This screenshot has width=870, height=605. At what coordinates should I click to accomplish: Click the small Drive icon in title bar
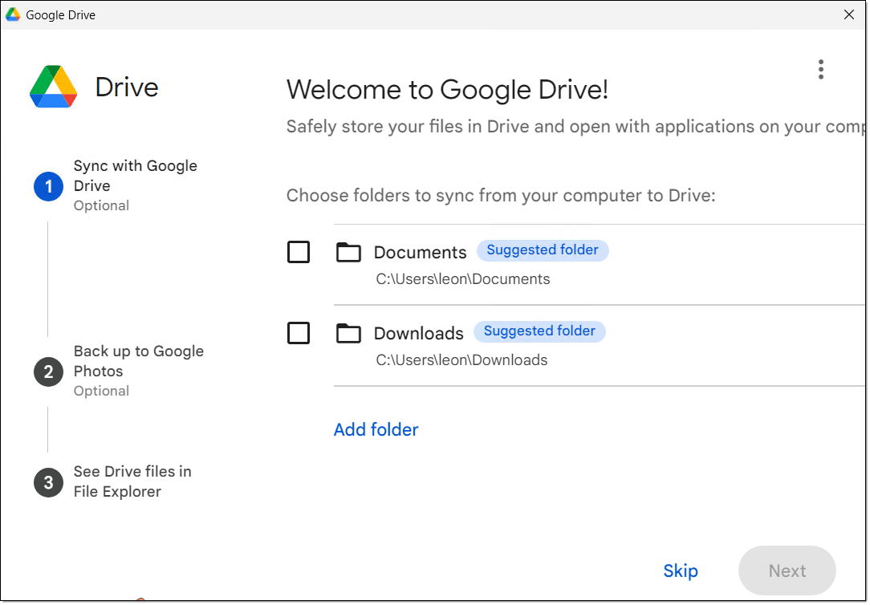point(13,14)
